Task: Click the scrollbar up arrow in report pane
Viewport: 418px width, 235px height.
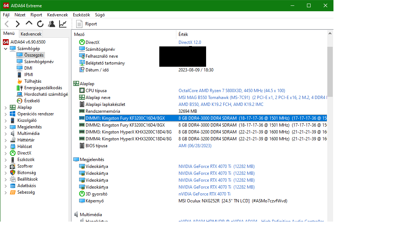Action: point(330,34)
